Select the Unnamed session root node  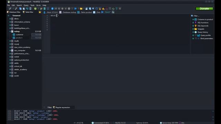[x=16, y=15]
